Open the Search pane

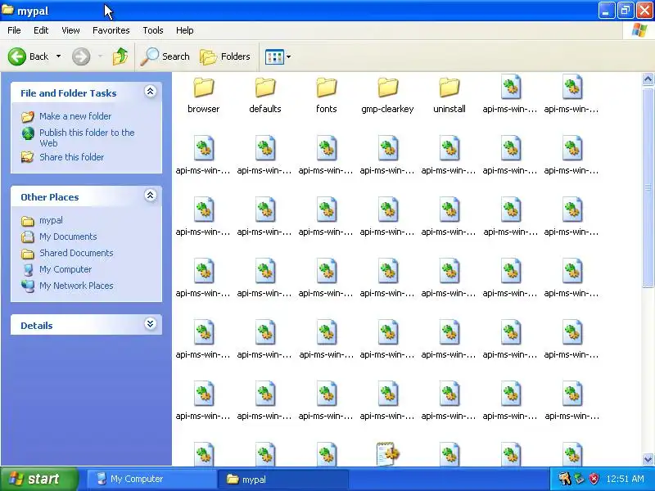pos(165,56)
